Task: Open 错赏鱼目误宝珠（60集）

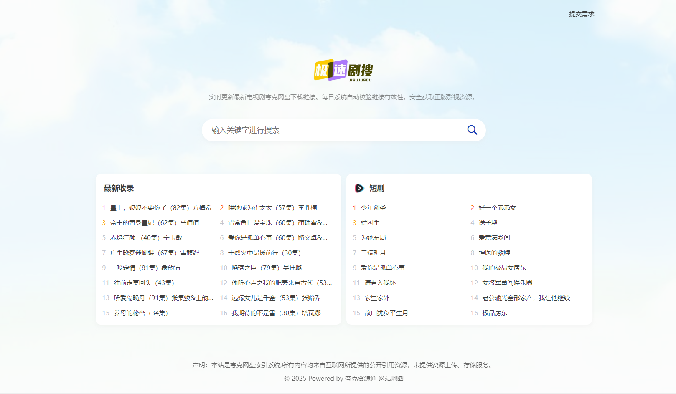Action: (x=278, y=223)
